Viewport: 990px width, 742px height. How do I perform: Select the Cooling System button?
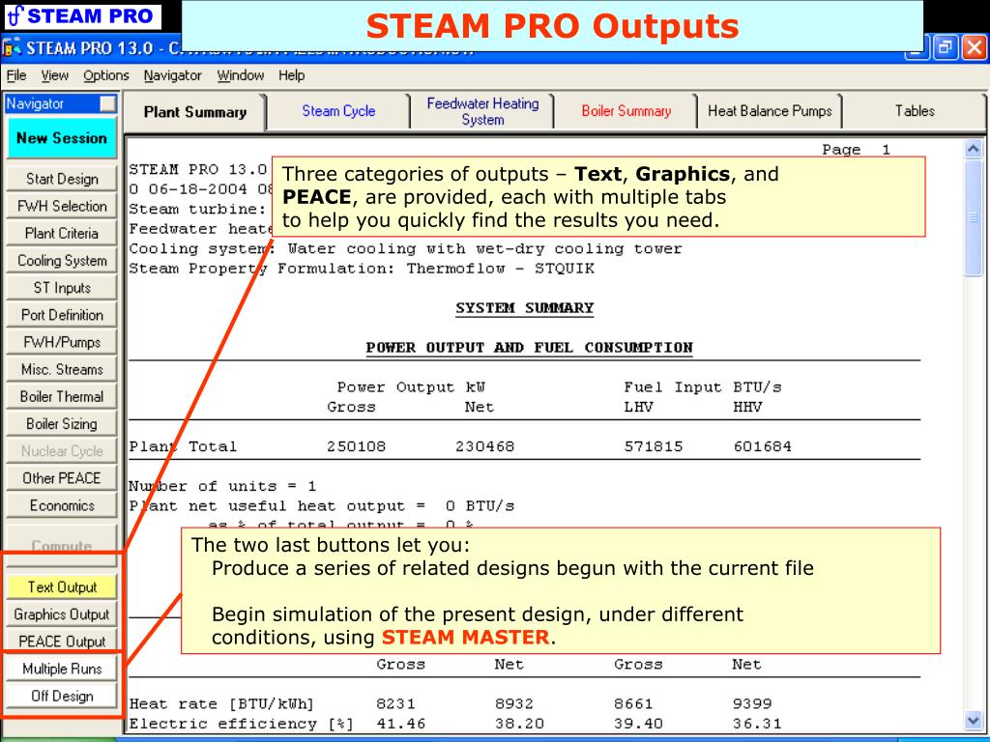(x=62, y=261)
